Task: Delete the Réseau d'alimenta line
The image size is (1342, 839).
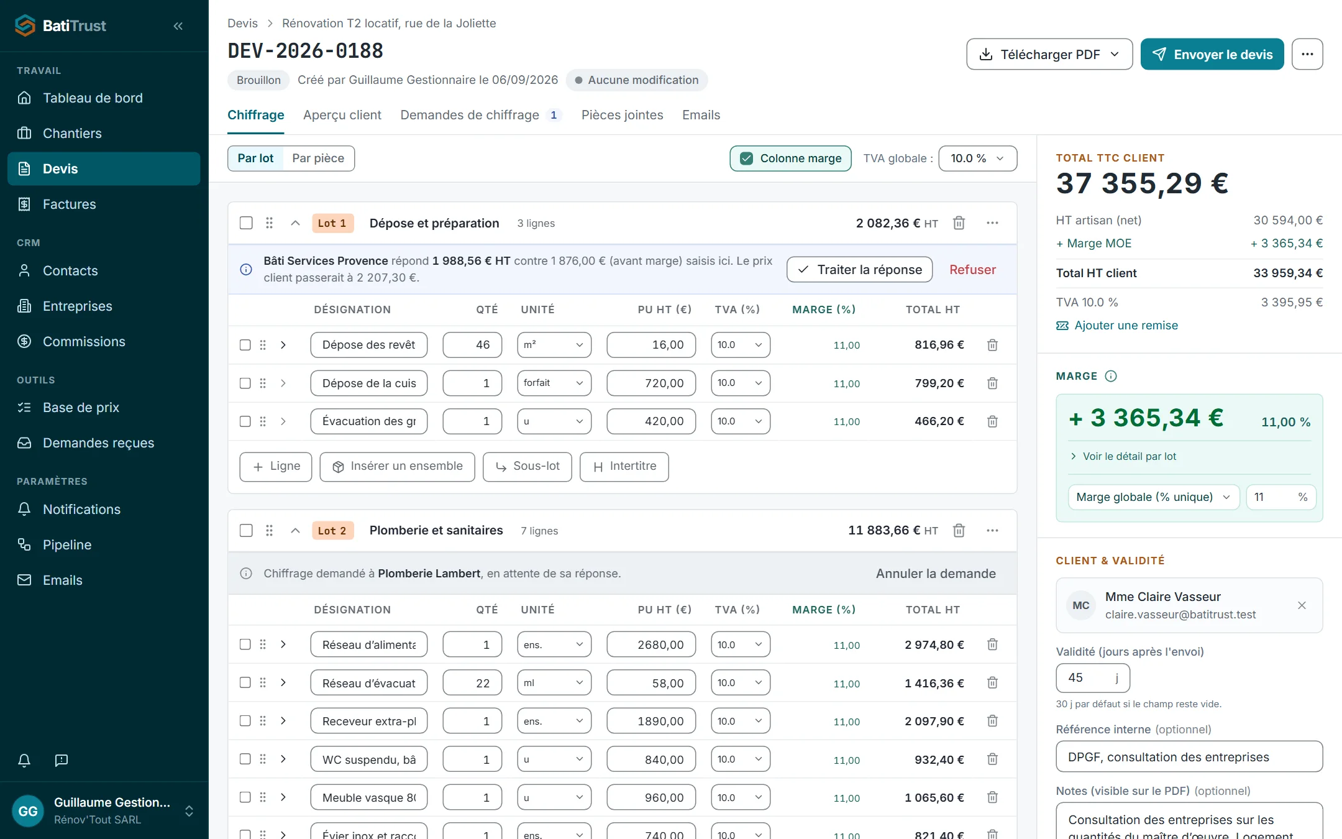Action: click(x=992, y=644)
